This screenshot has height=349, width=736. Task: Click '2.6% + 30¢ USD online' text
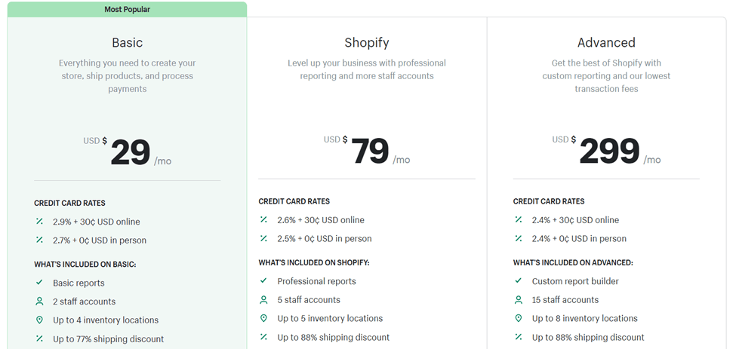pyautogui.click(x=321, y=219)
